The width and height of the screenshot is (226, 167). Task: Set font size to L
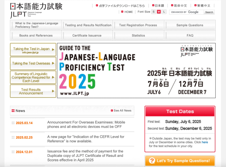pos(164,12)
